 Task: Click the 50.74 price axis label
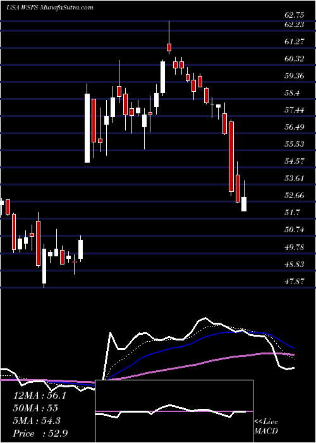tap(294, 230)
